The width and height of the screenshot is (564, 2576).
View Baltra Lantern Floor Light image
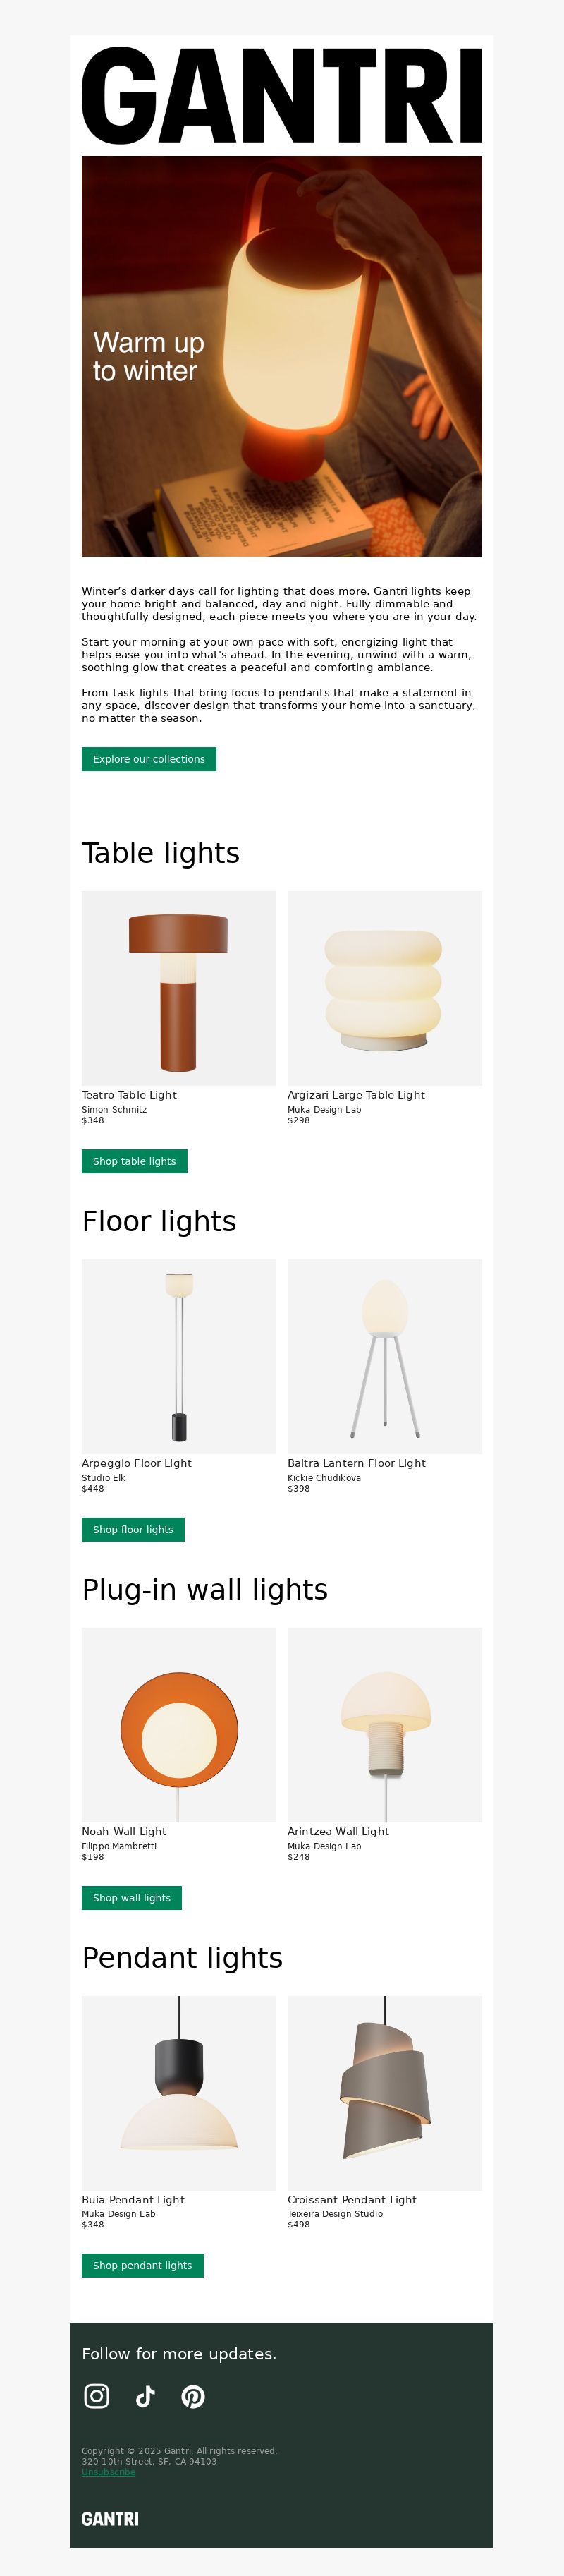tap(385, 1356)
